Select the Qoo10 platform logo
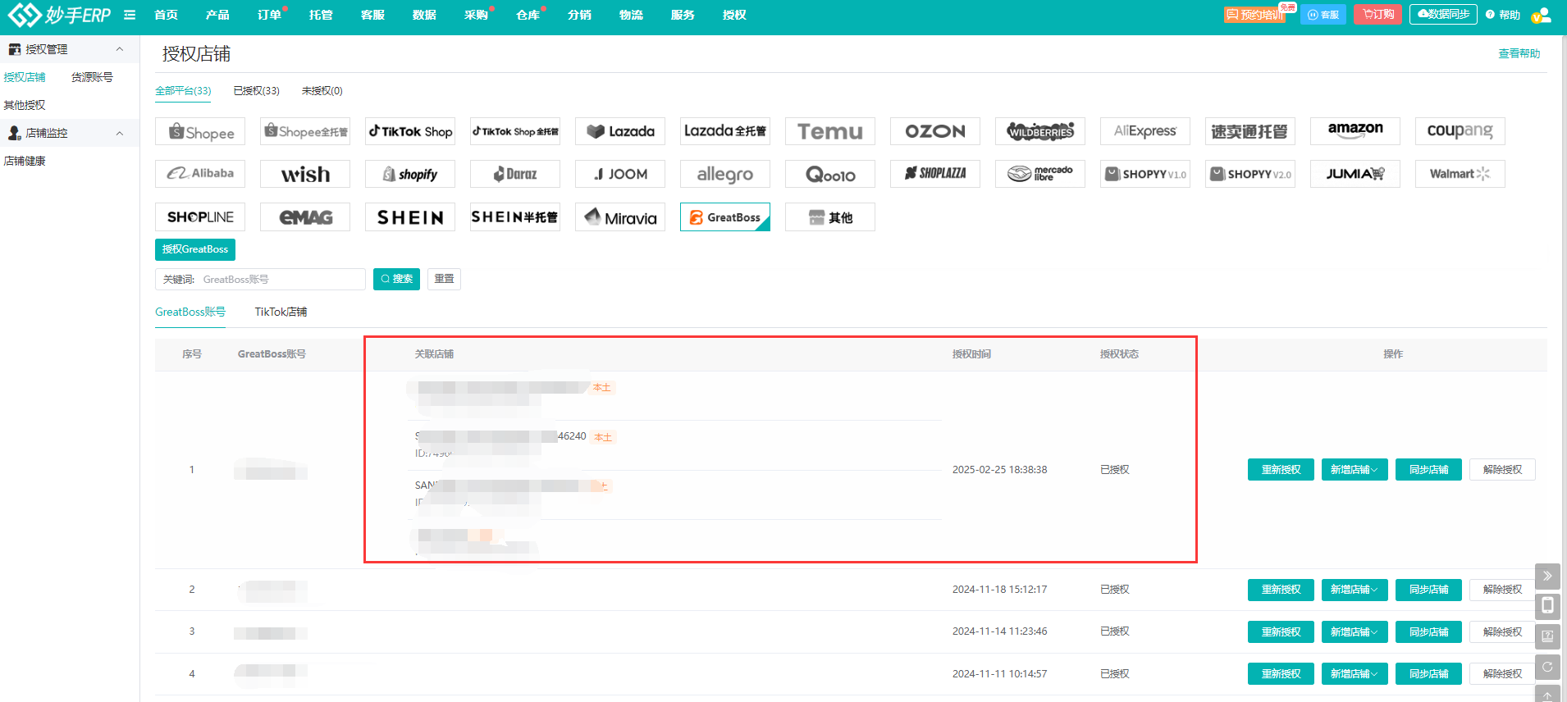Screen dimensions: 1567x702 point(830,174)
